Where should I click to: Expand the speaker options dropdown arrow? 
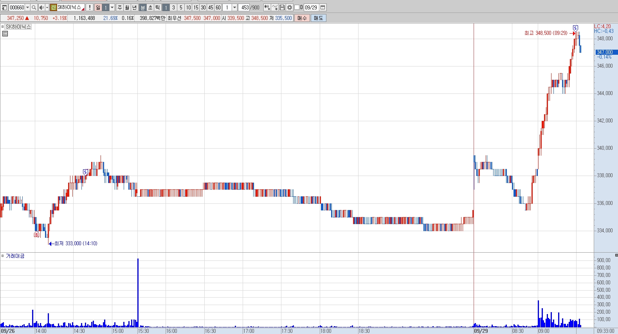pyautogui.click(x=47, y=7)
